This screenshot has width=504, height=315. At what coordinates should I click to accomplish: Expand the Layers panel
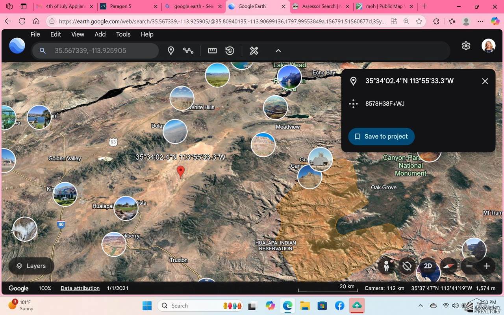tap(31, 266)
